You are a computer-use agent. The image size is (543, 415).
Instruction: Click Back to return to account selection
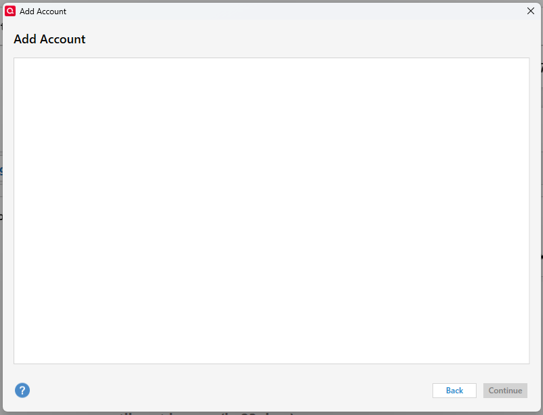click(454, 391)
